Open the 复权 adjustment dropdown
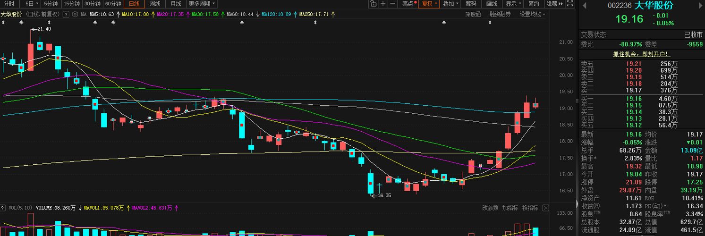 (430, 4)
